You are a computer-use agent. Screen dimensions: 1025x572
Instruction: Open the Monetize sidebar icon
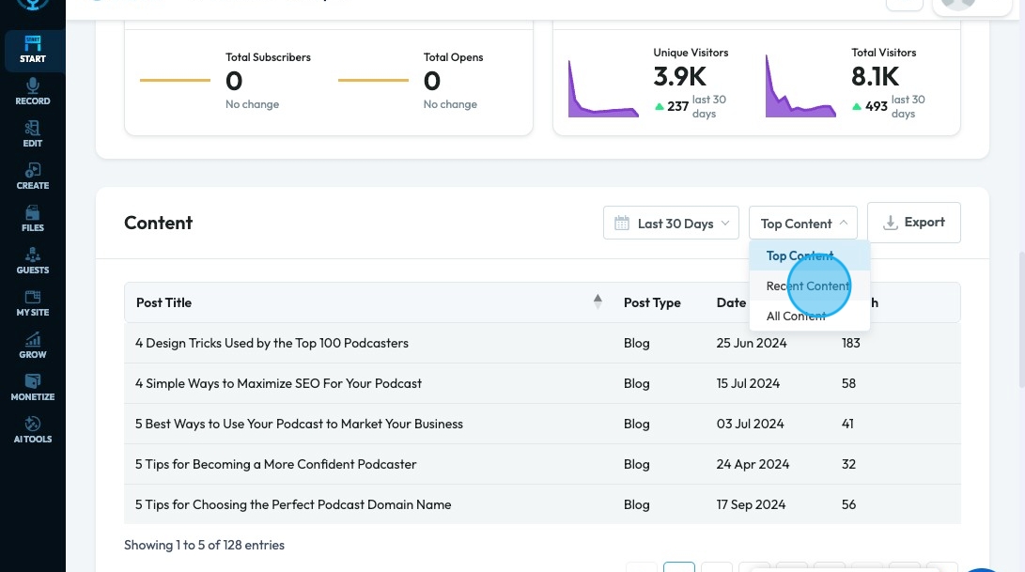tap(32, 387)
